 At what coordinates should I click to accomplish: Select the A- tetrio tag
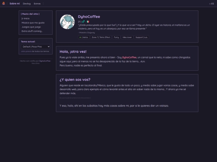84,37
